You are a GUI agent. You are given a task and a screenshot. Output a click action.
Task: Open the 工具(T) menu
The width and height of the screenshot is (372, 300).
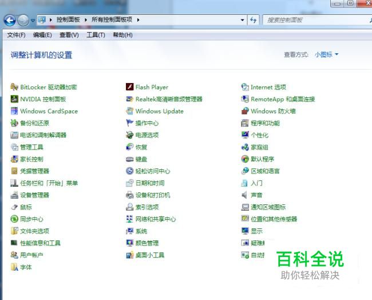coord(96,35)
